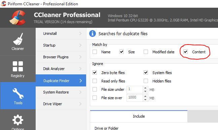The height and width of the screenshot is (130, 218).
Task: Click the Duplicate Finder chevron arrow
Action: click(x=81, y=81)
